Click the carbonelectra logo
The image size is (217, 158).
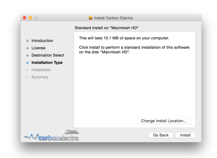(x=51, y=137)
